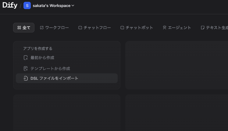228x131 pixels.
Task: Switch to the チャットボット tab
Action: [x=137, y=28]
